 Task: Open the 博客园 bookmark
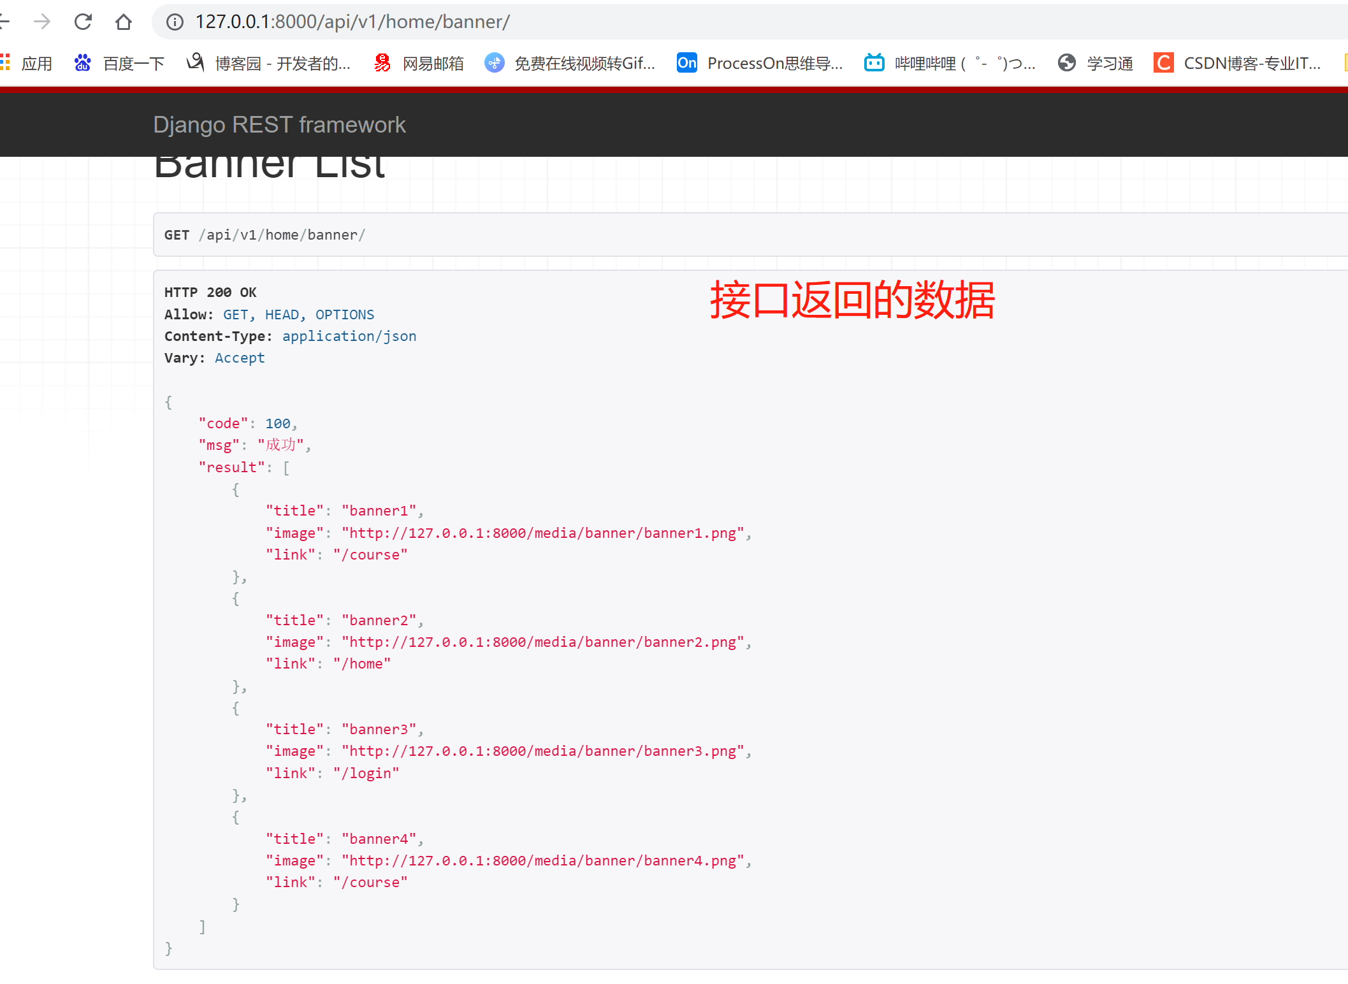268,63
